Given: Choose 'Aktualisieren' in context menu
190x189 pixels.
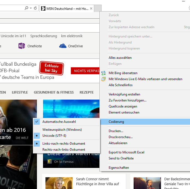Looking at the screenshot, I should 145,143.
